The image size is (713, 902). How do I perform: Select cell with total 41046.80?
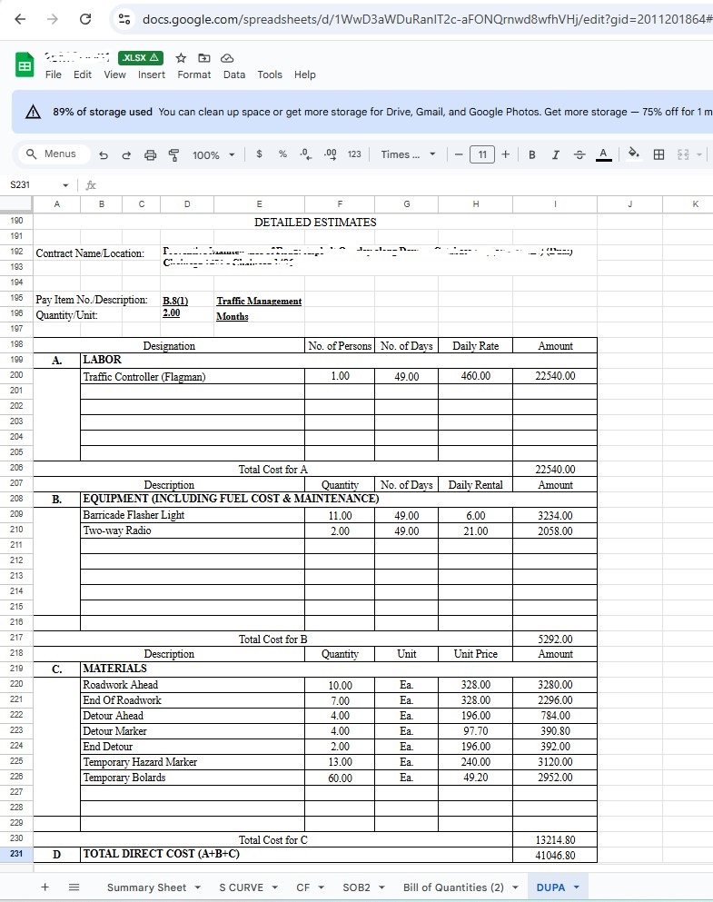pos(555,855)
